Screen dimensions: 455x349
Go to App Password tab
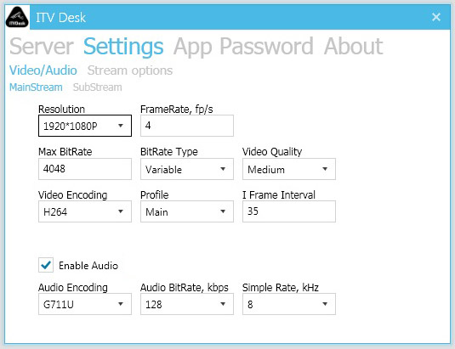coord(243,47)
